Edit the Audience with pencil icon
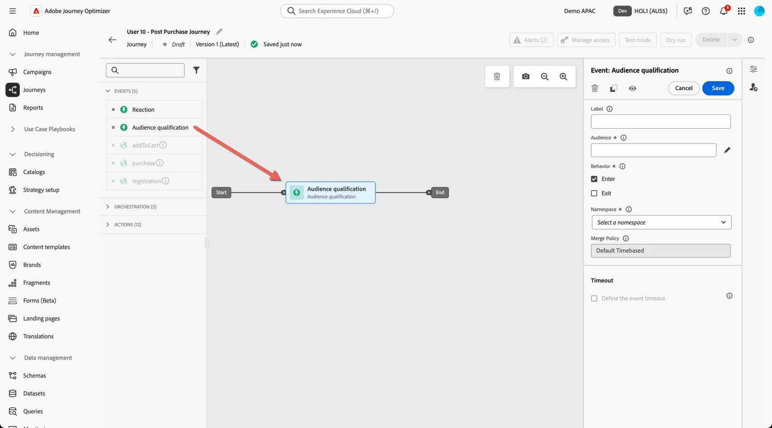 tap(727, 150)
